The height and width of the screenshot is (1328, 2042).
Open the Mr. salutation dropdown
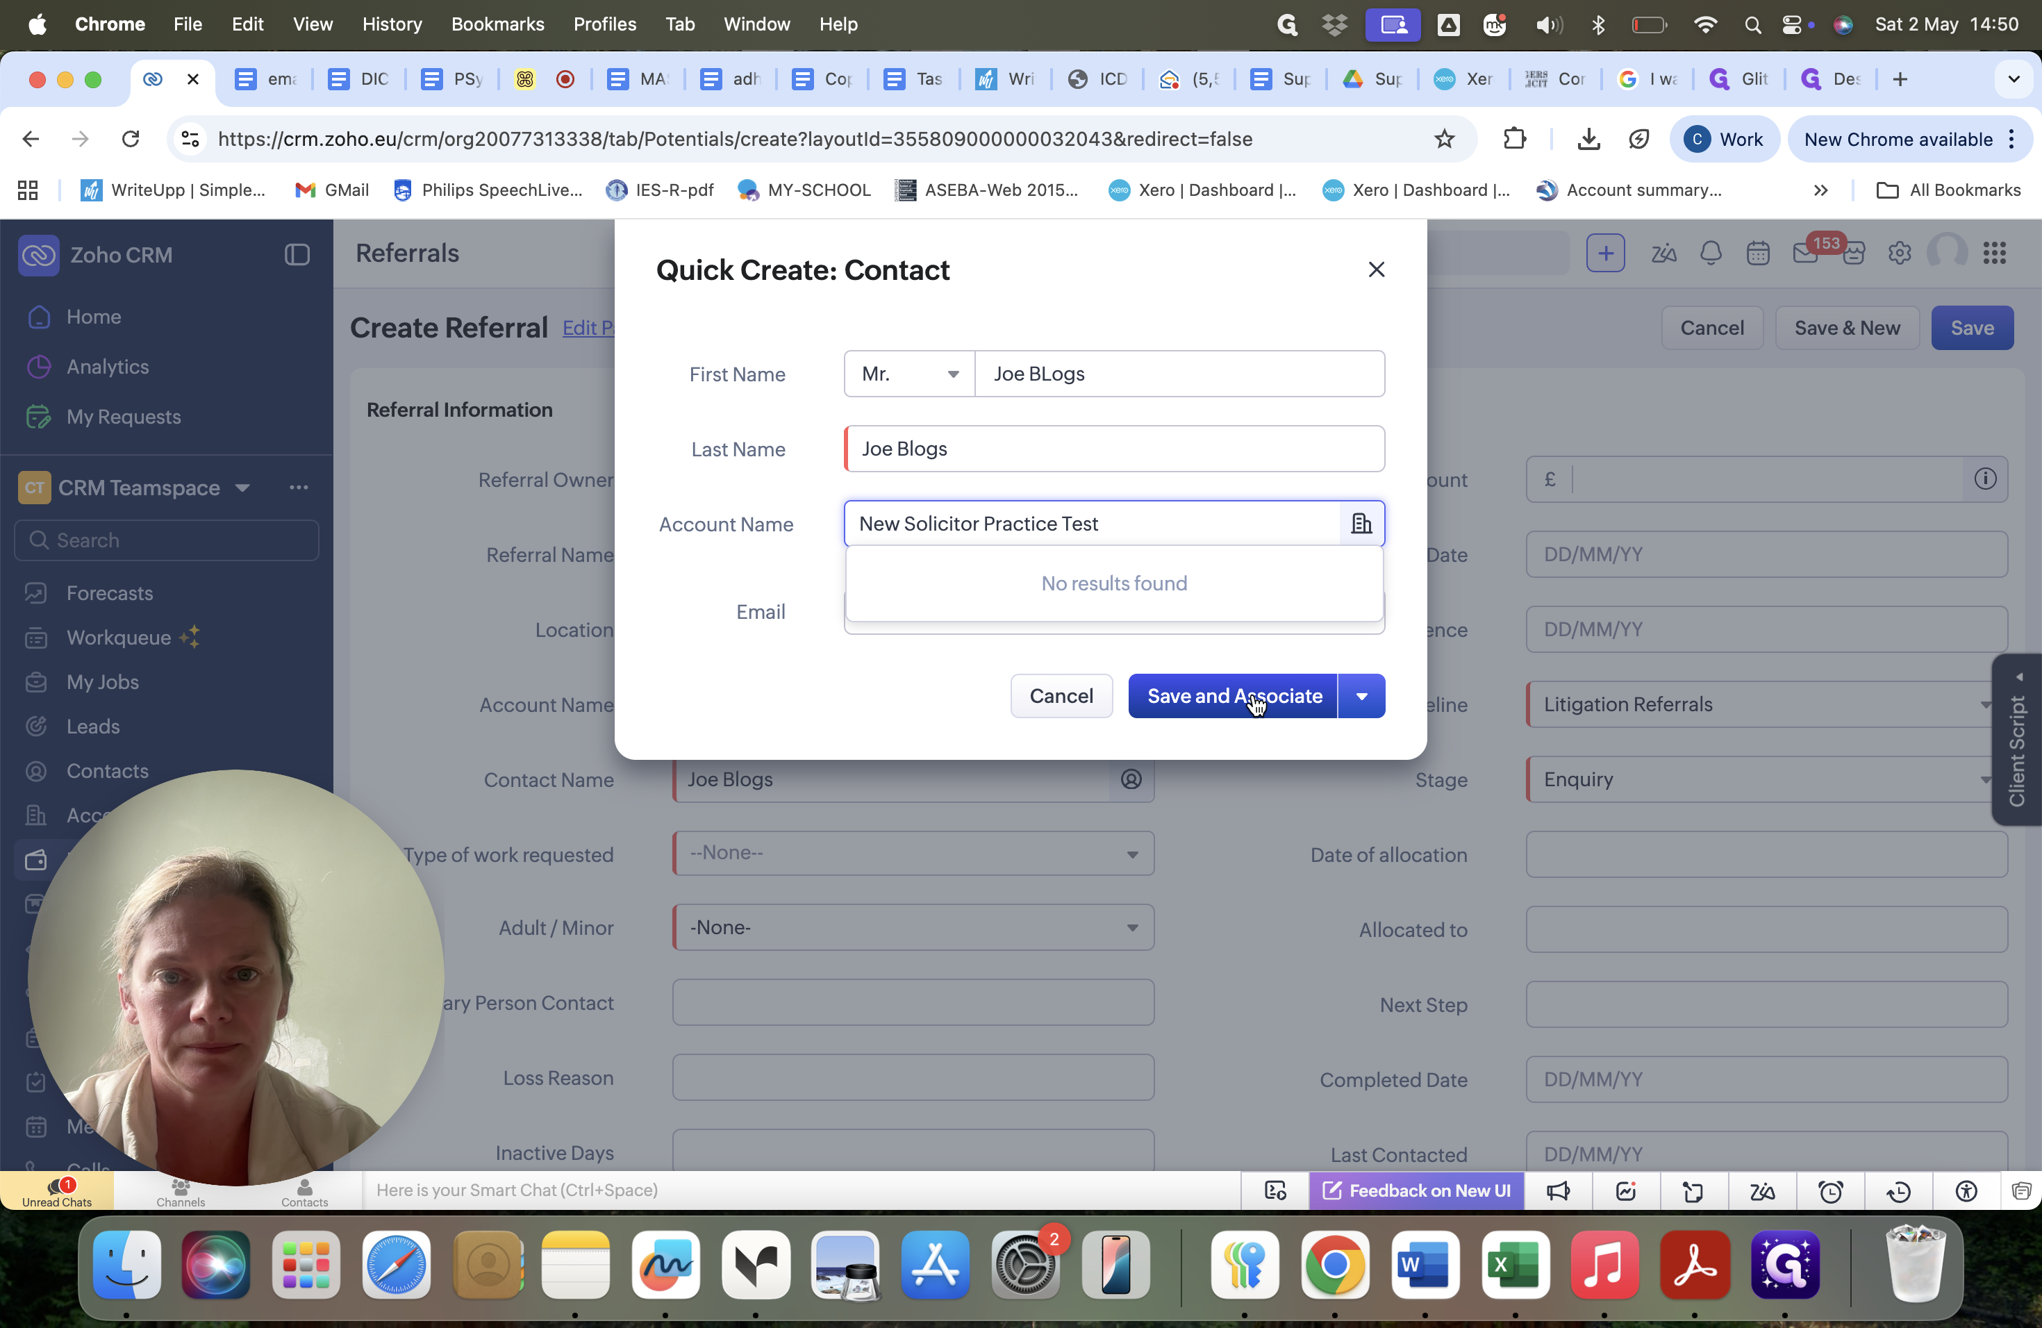tap(909, 374)
